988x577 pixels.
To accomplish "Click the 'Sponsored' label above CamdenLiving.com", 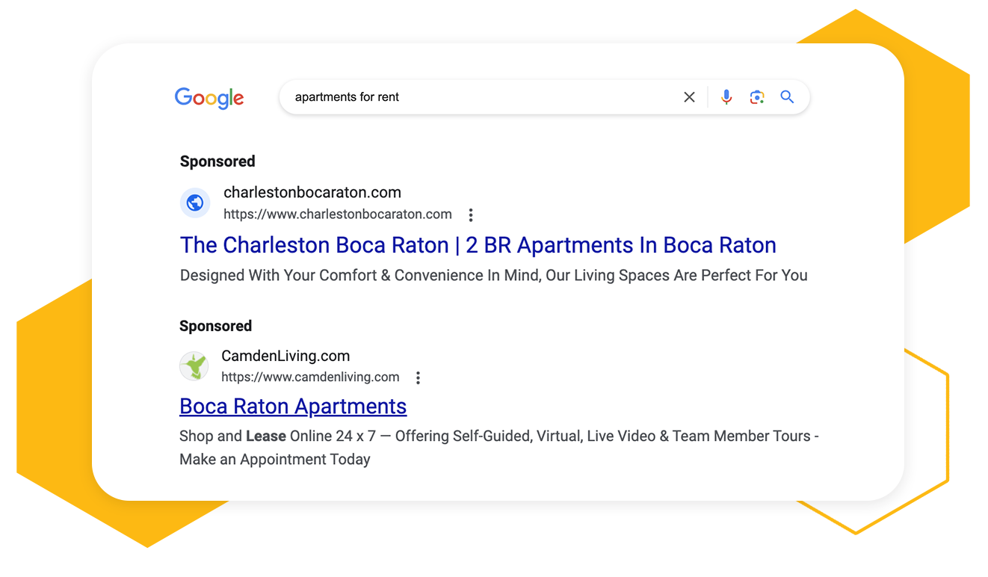I will pos(216,326).
